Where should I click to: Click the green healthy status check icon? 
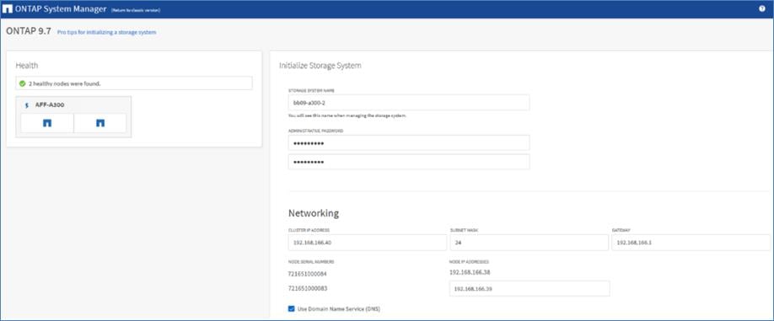click(x=22, y=83)
